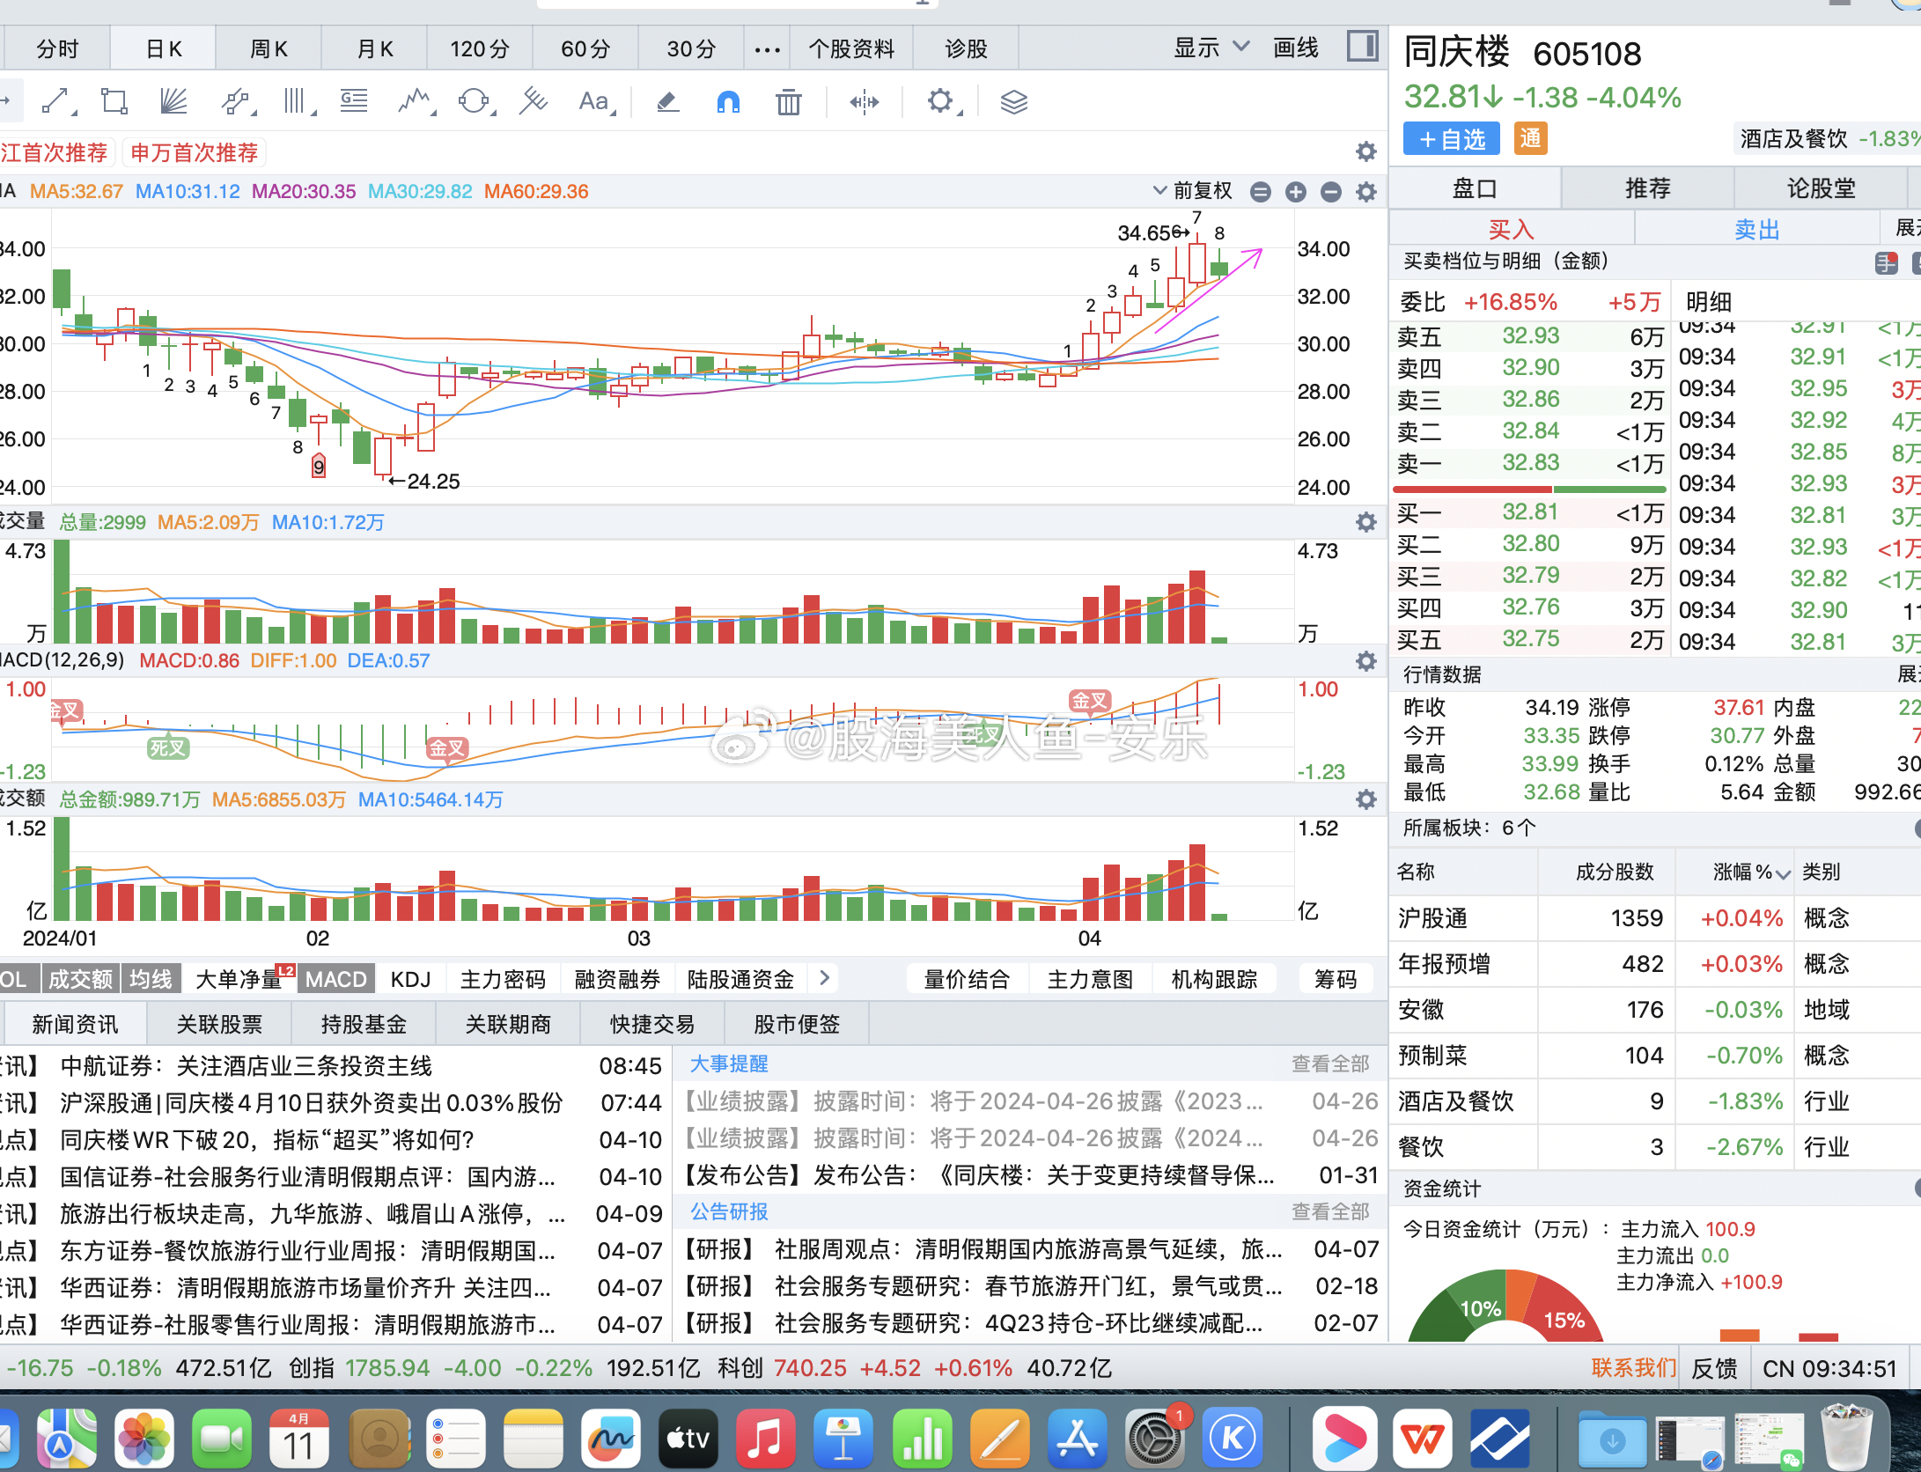Image resolution: width=1921 pixels, height=1472 pixels.
Task: Switch to 分时 chart tab
Action: tap(57, 48)
